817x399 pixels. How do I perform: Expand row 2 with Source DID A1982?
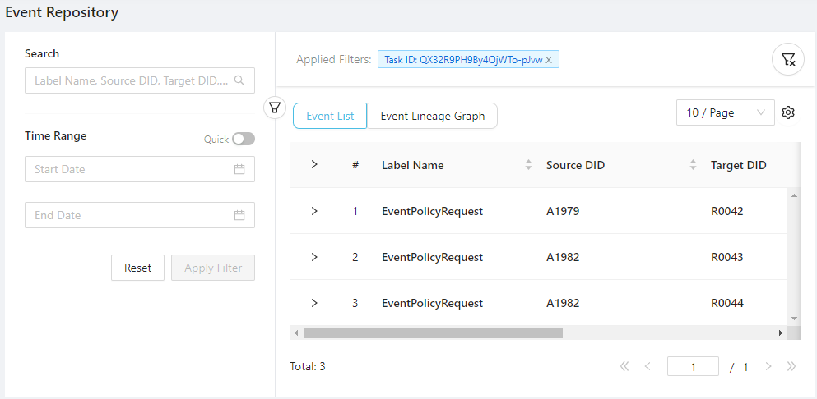(313, 257)
